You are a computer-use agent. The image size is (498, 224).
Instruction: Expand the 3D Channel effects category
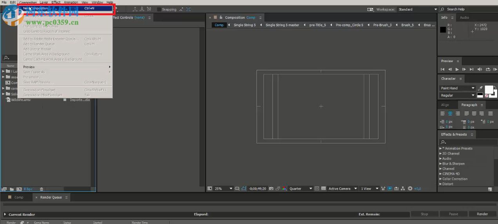point(440,154)
